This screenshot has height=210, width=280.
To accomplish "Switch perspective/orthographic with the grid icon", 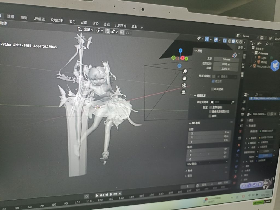I will (x=183, y=92).
